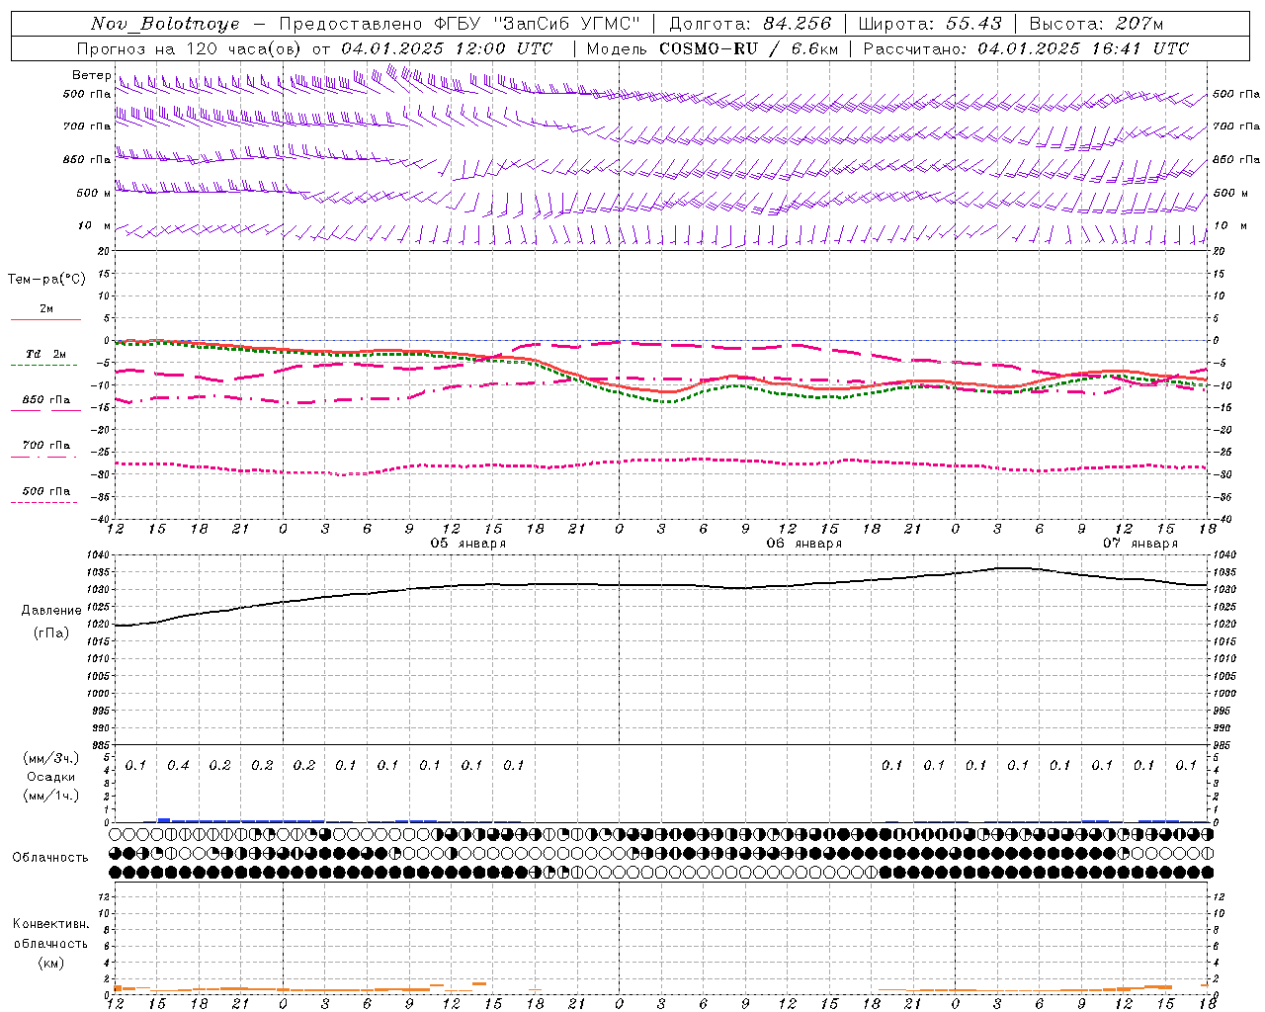Screen dimensions: 1265x1012
Task: Click the right 985 pressure axis value
Action: pos(1223,745)
